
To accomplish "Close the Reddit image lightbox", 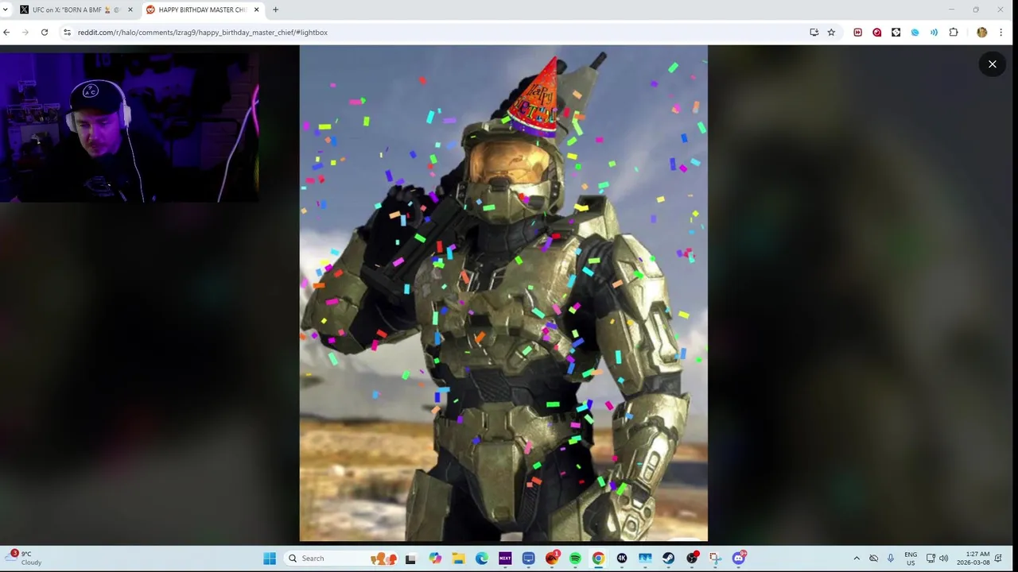I will pyautogui.click(x=992, y=64).
